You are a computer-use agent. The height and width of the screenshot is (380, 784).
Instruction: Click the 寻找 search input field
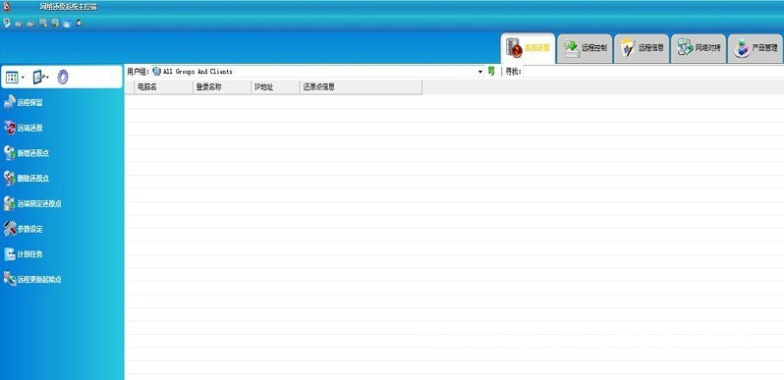653,72
